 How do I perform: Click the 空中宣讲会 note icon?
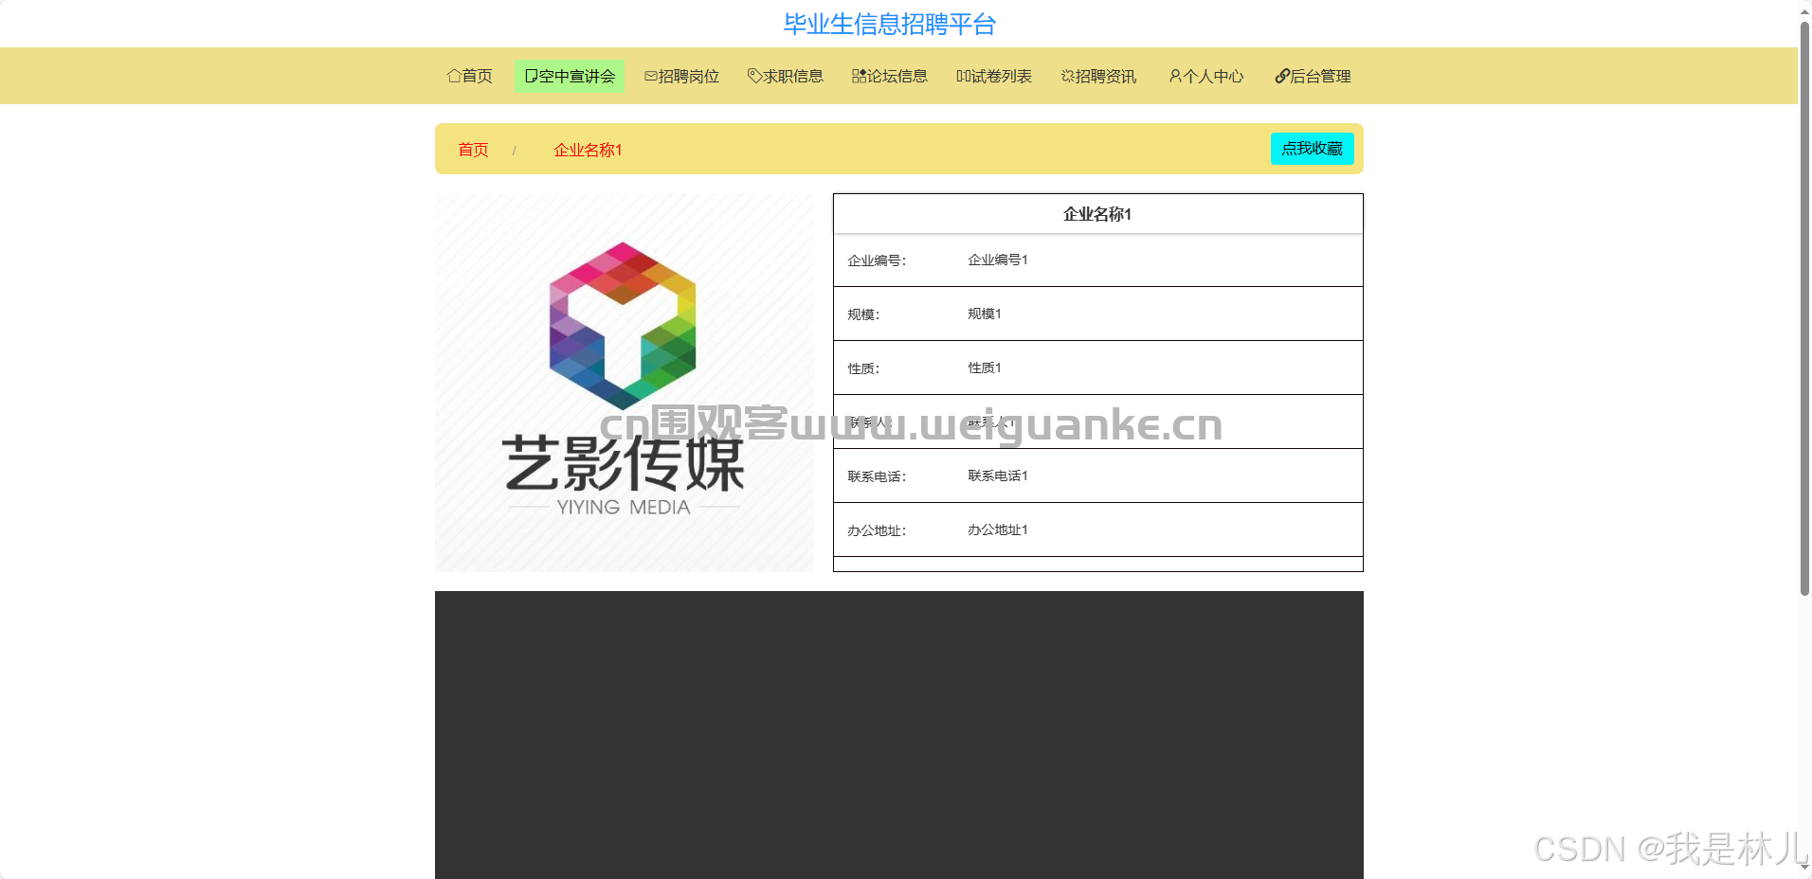point(531,76)
